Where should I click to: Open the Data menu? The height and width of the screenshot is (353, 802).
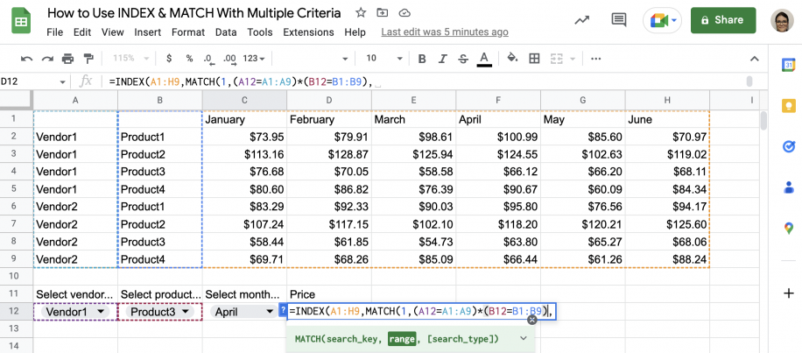coord(226,32)
